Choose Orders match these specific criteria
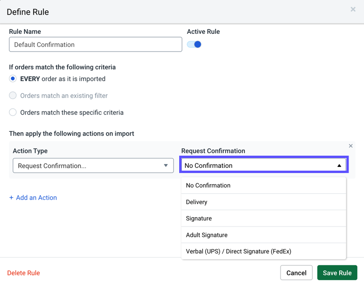 click(13, 112)
